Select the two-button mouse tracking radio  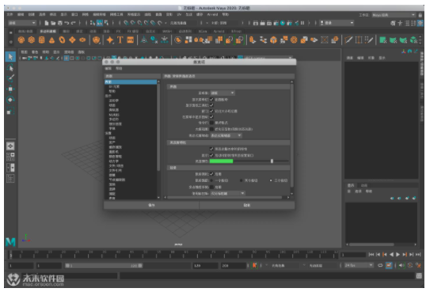tap(241, 180)
